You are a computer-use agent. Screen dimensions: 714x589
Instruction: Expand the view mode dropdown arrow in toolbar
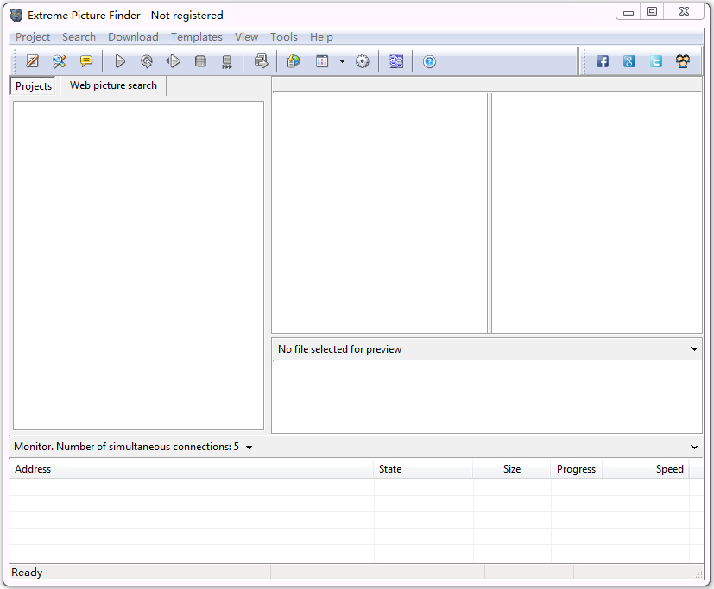[342, 61]
